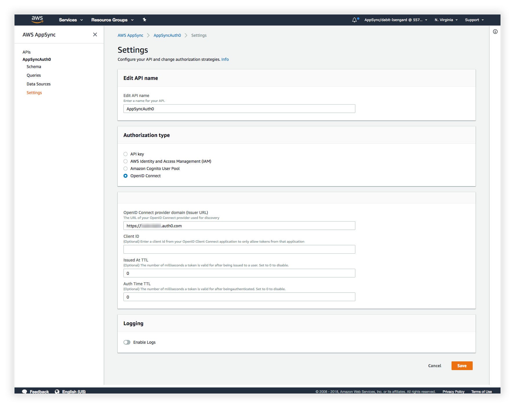Open the Support dropdown menu
This screenshot has width=515, height=408.
(x=474, y=20)
